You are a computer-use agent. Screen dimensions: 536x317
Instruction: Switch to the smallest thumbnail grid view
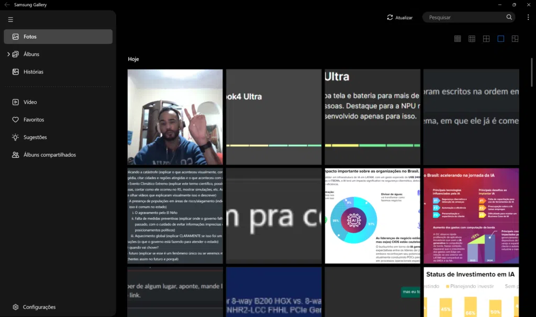(x=457, y=39)
